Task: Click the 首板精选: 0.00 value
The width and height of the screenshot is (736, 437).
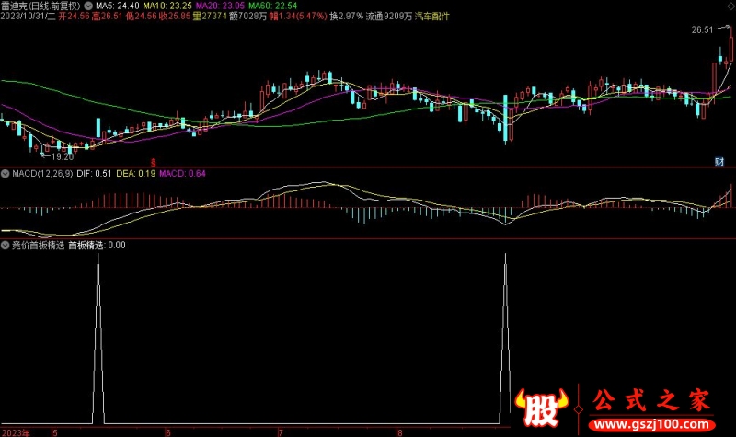Action: pyautogui.click(x=98, y=245)
